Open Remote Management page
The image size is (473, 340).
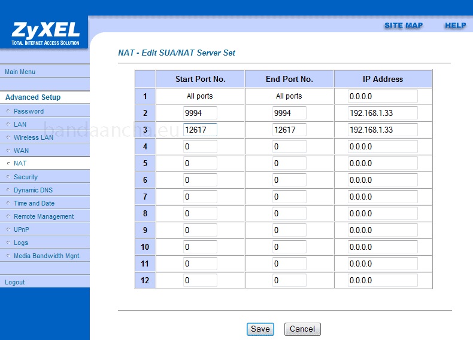pyautogui.click(x=44, y=216)
